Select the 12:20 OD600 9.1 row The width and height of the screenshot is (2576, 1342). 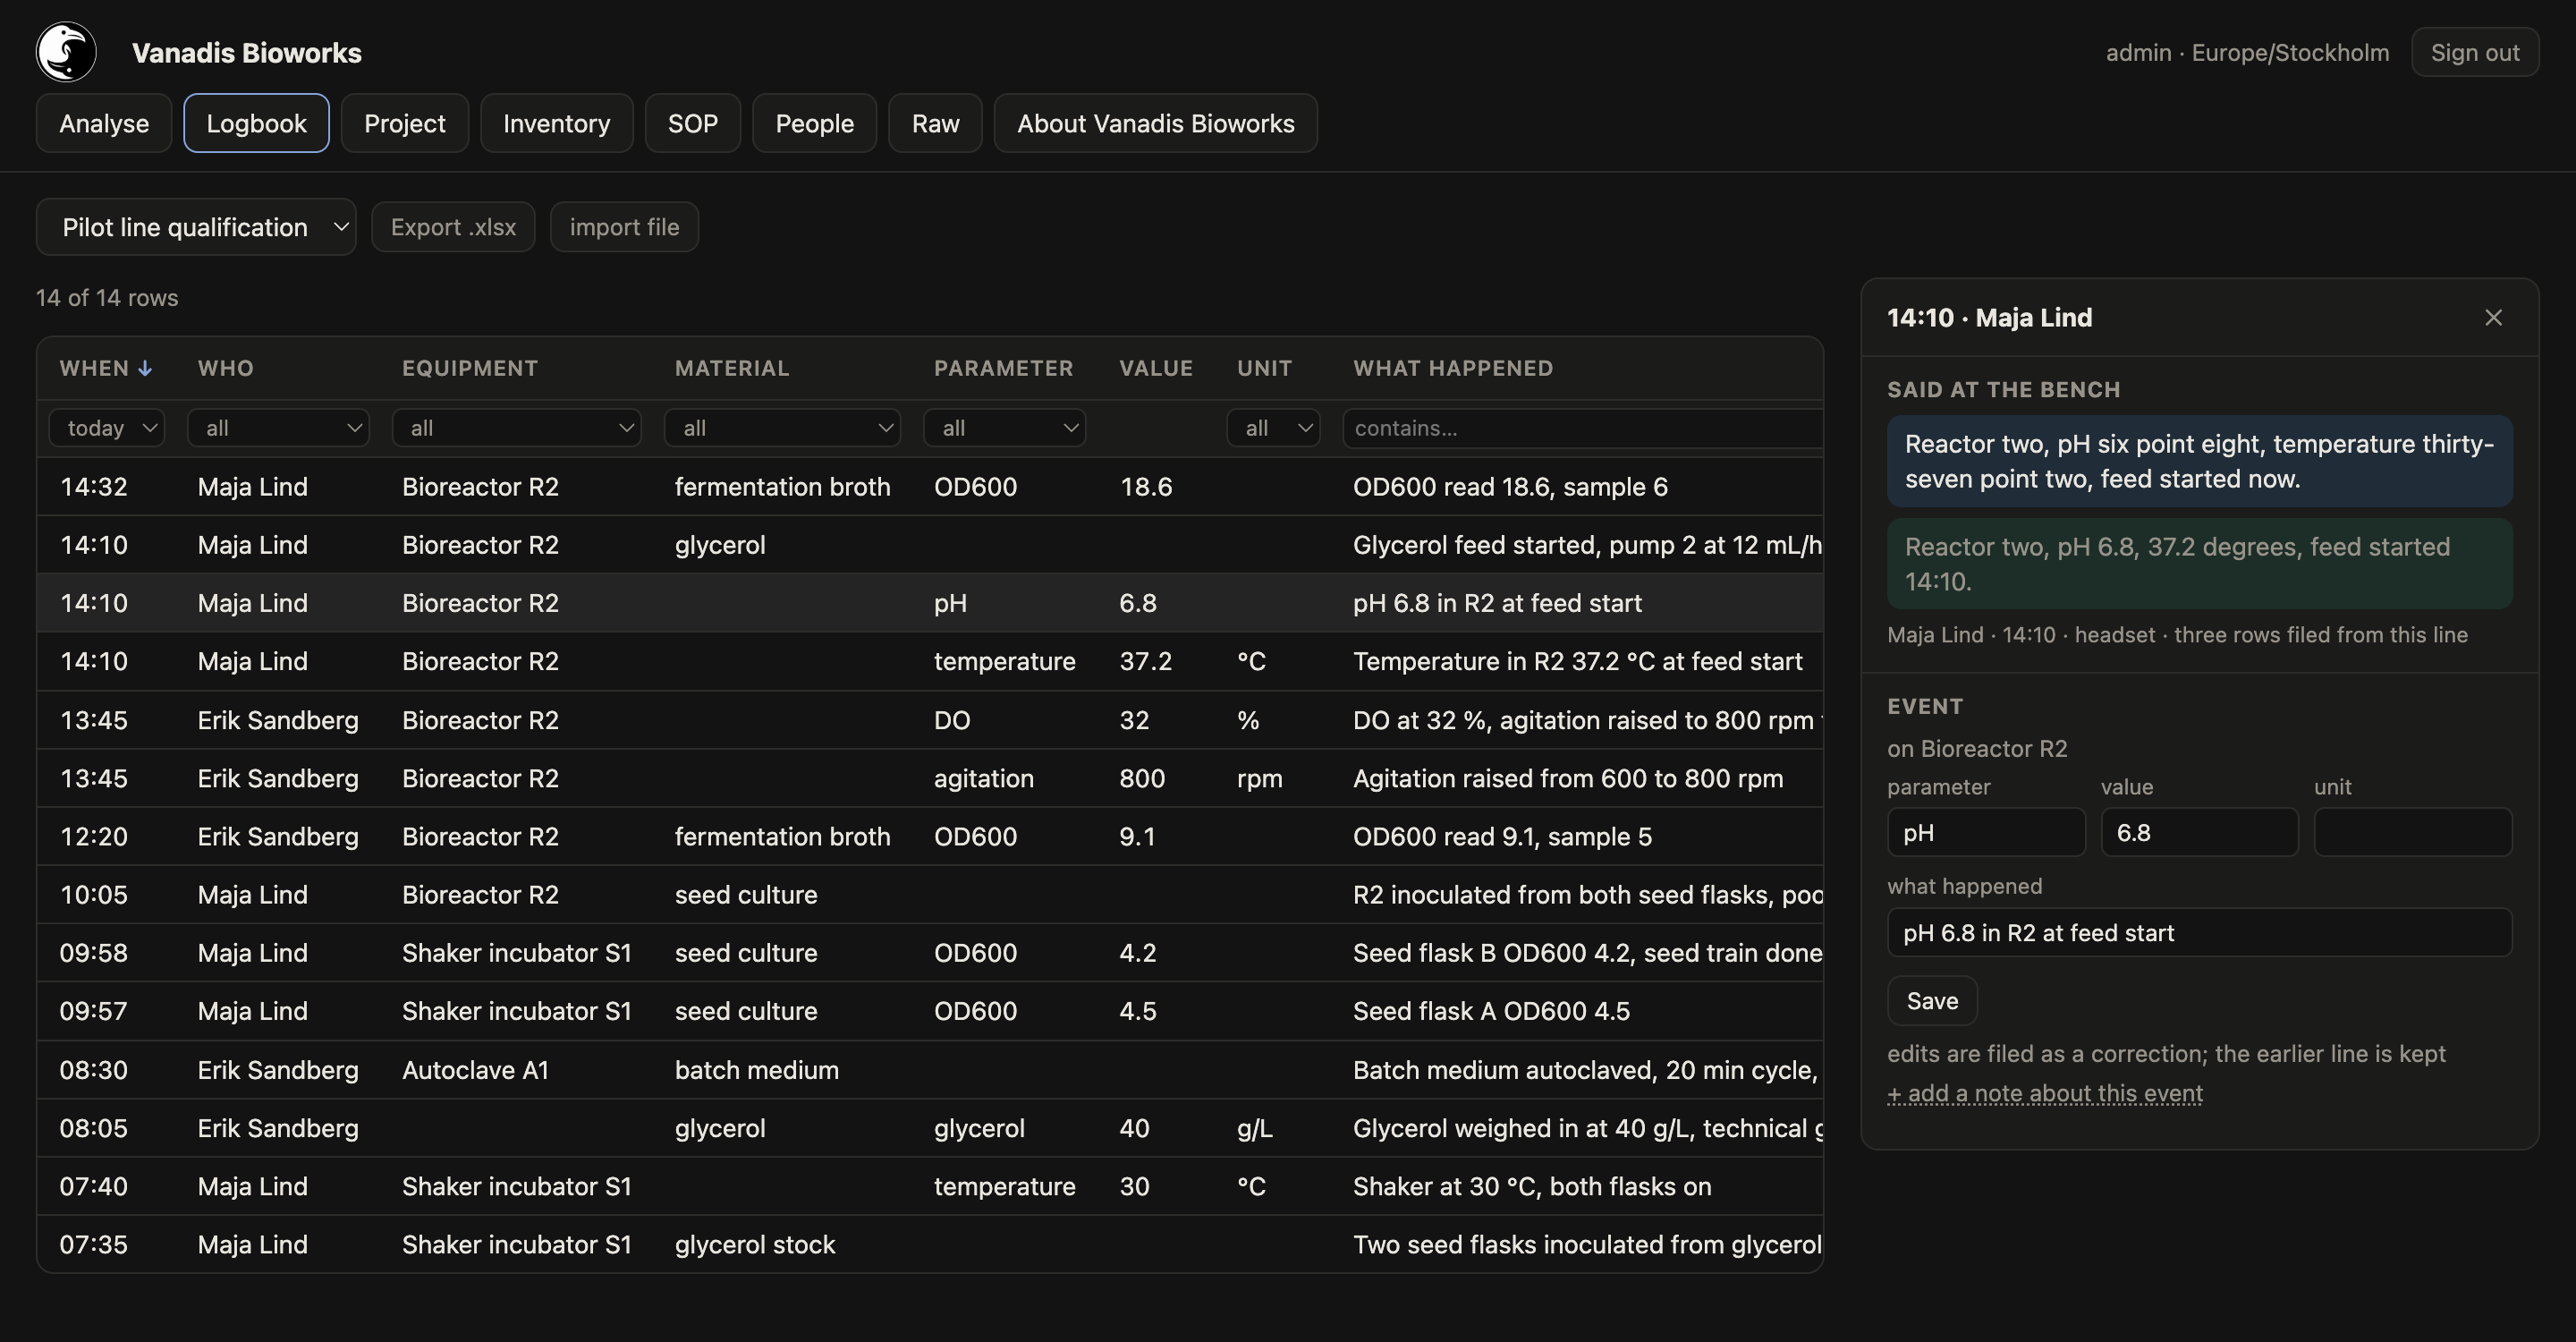coord(930,835)
